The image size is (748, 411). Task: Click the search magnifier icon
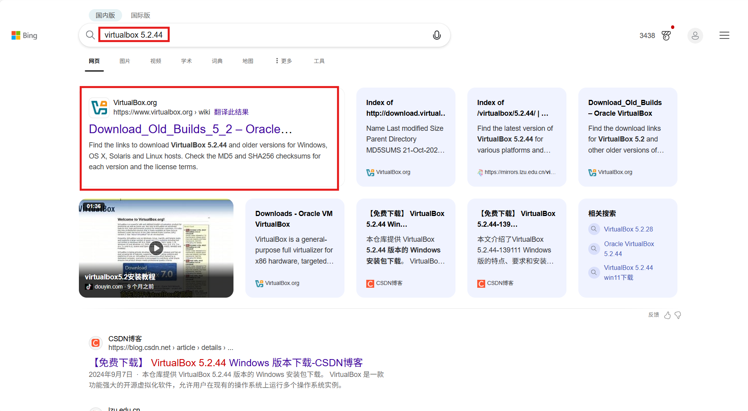point(90,35)
